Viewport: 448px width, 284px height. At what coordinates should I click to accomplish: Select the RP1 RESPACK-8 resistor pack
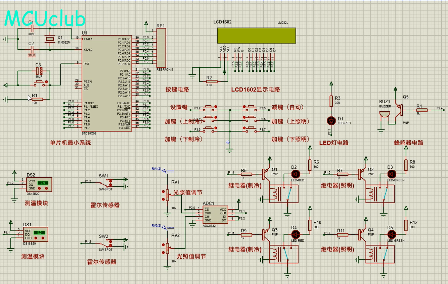(161, 48)
